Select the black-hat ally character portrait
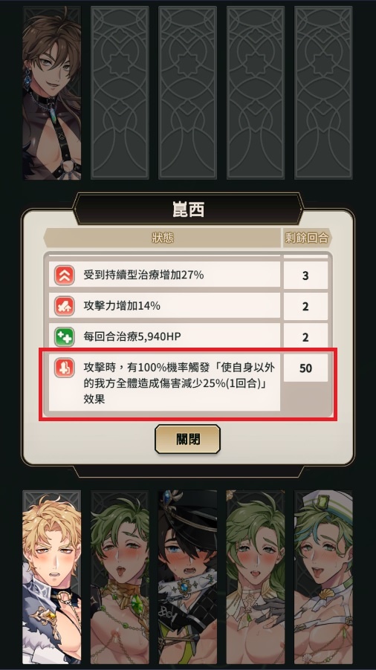Viewport: 376px width, 670px height. click(187, 577)
